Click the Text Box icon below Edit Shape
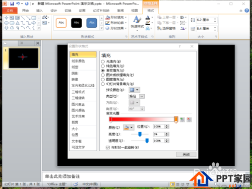 [x=45, y=23]
